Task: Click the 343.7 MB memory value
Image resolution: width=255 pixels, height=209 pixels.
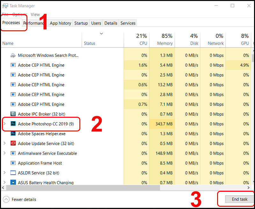Action: [164, 124]
